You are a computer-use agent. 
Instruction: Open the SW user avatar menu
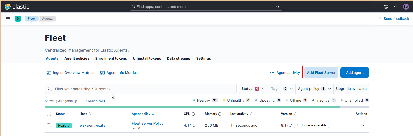click(406, 7)
